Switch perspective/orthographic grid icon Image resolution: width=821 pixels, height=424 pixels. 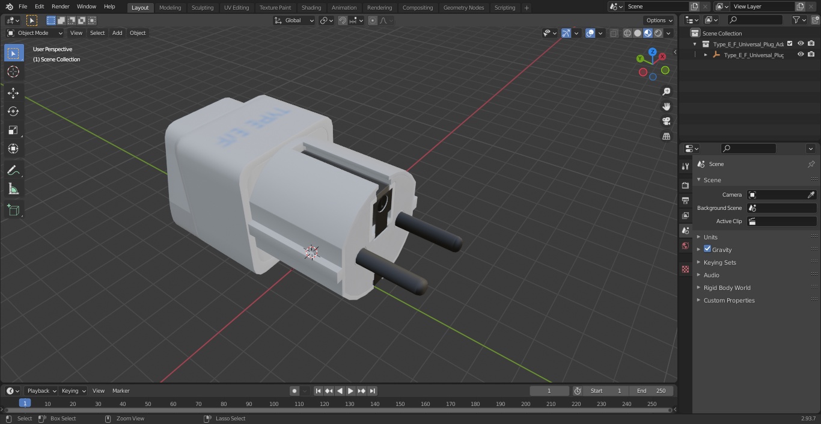666,136
